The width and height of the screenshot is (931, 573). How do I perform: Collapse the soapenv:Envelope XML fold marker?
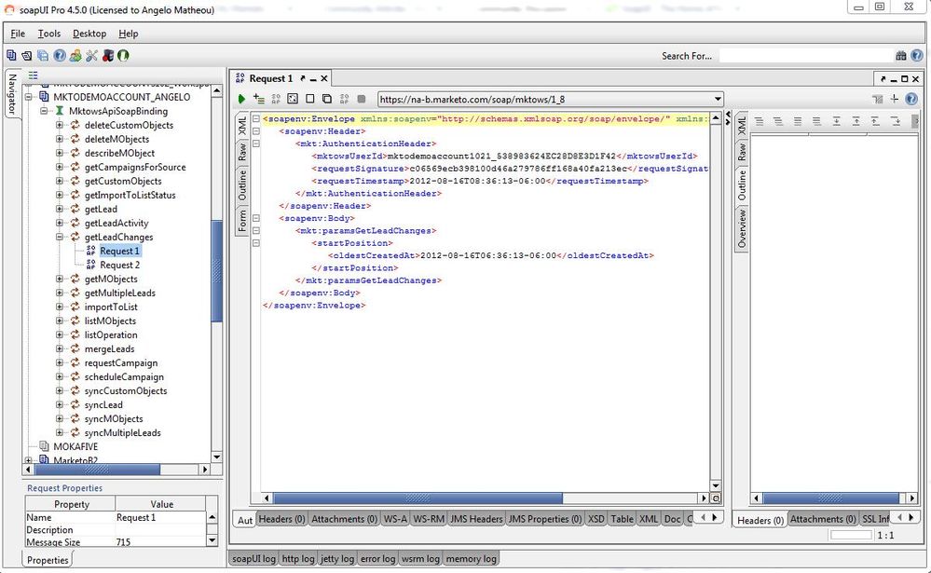click(256, 118)
